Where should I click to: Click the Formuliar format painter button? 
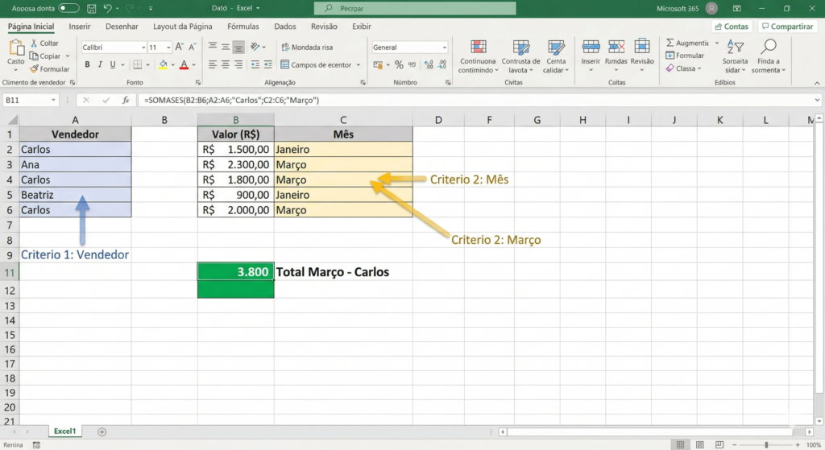tap(49, 69)
